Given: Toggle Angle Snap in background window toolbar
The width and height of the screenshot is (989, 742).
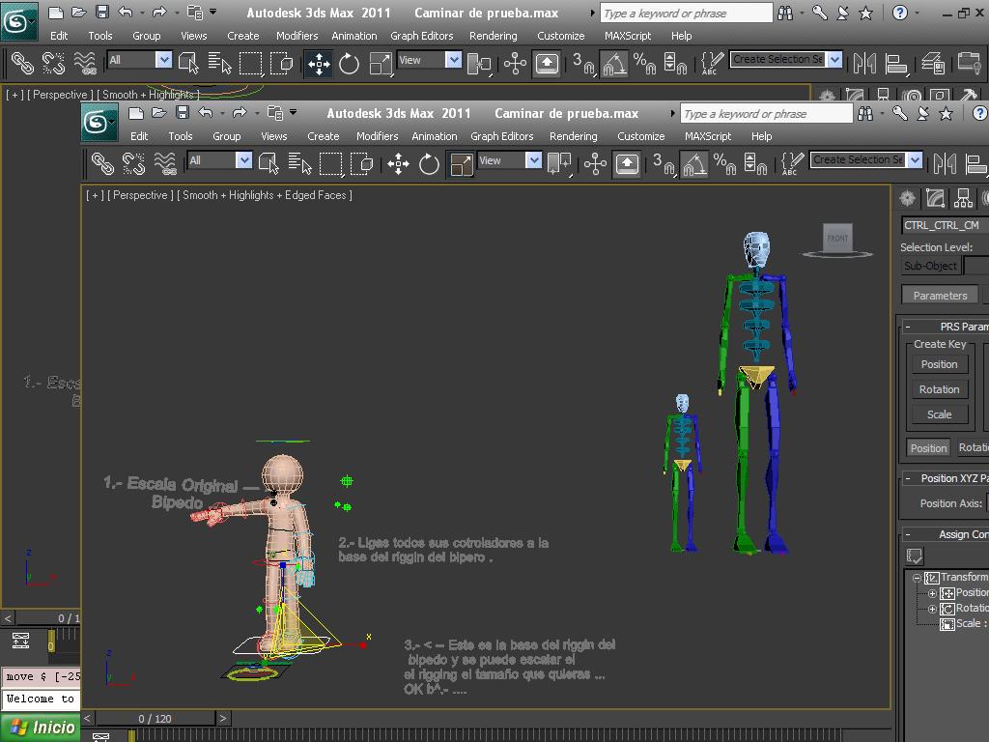Looking at the screenshot, I should [613, 64].
